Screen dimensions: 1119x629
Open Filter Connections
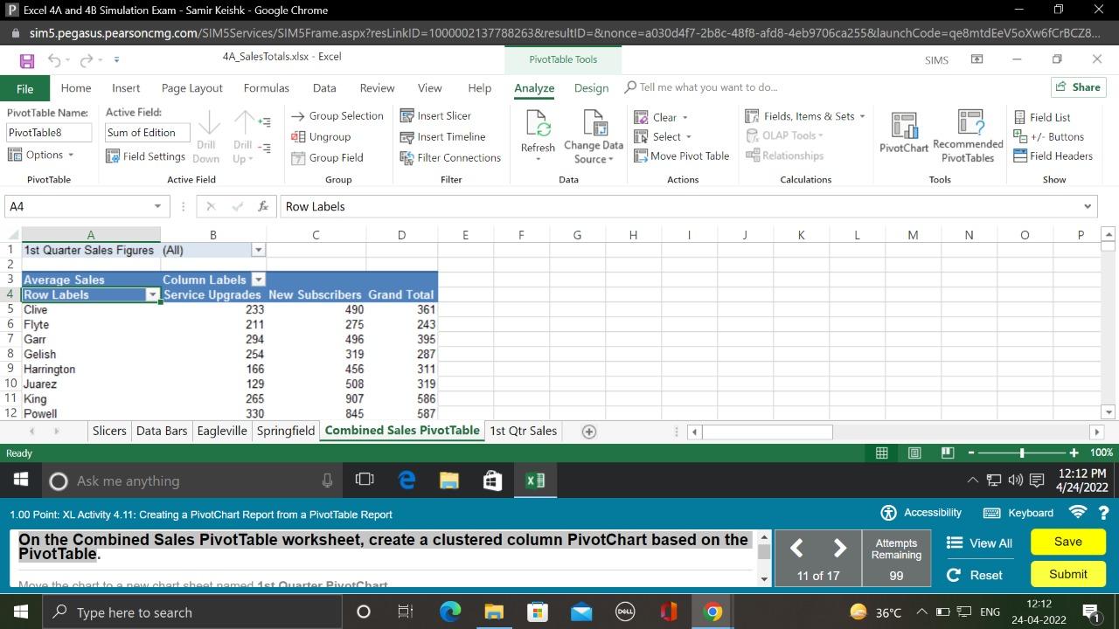click(x=450, y=158)
